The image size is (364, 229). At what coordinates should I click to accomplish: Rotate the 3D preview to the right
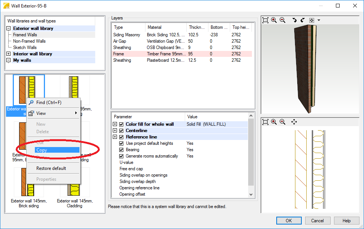coord(302,20)
